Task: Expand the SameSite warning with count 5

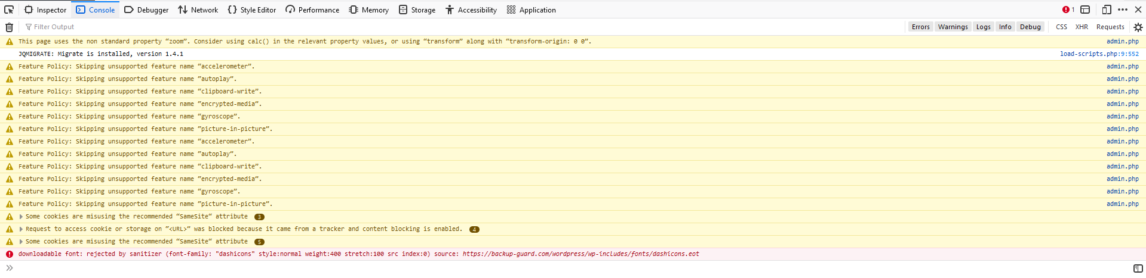Action: coord(21,242)
